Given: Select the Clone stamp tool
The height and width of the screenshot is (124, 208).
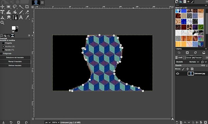Looking at the screenshot, I should pos(2,17).
